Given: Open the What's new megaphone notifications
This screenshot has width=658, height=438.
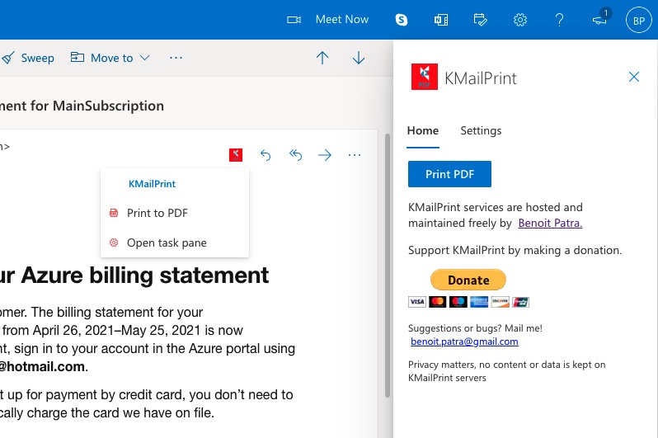Looking at the screenshot, I should click(600, 19).
